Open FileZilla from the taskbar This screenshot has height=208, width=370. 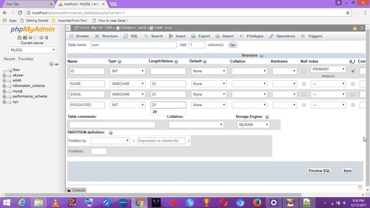72,203
